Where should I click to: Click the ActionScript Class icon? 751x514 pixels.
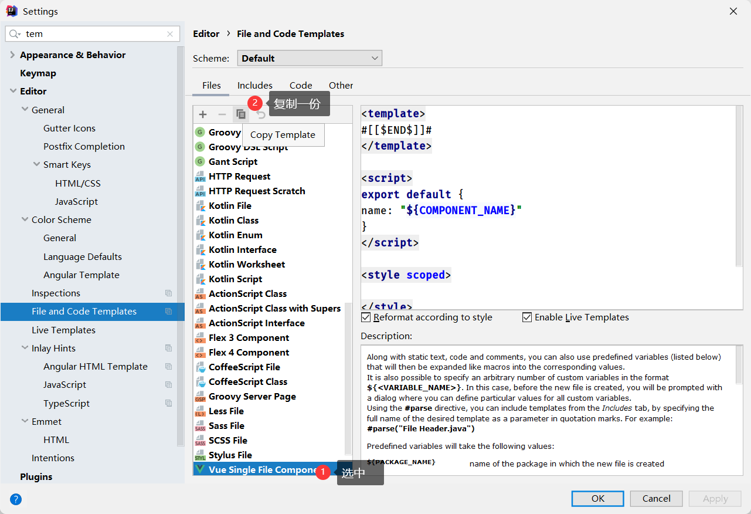point(200,293)
